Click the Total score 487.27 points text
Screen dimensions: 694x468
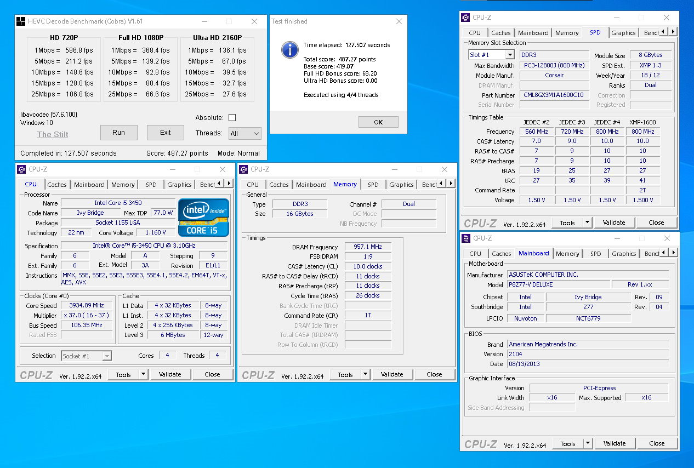pyautogui.click(x=340, y=59)
